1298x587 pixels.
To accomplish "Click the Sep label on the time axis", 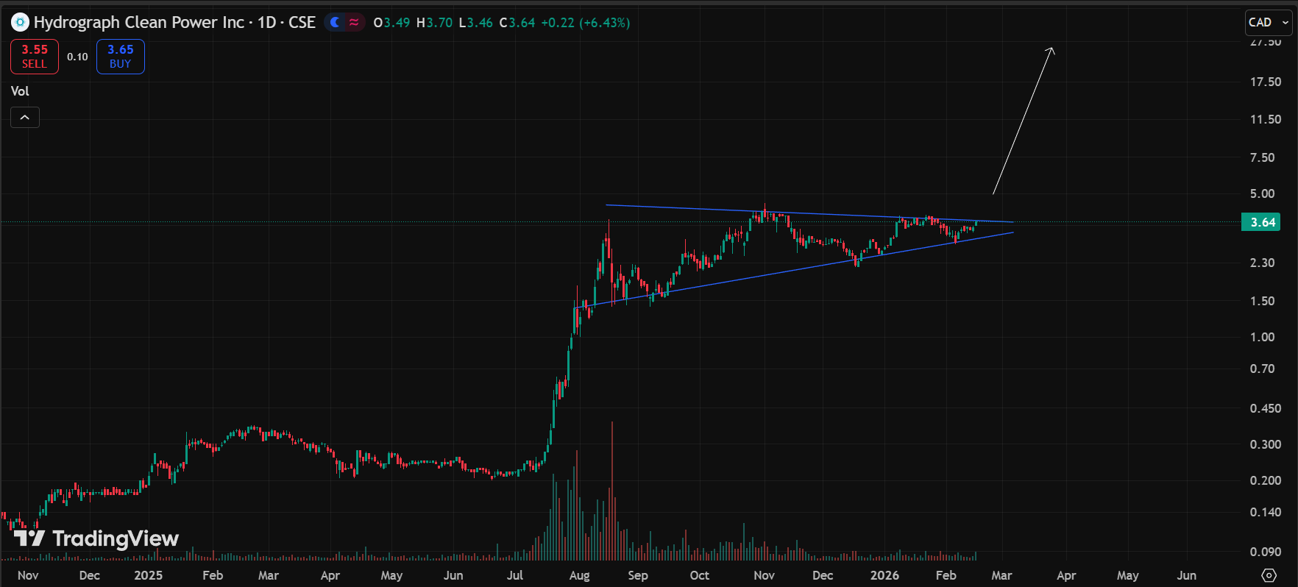I will [x=638, y=575].
